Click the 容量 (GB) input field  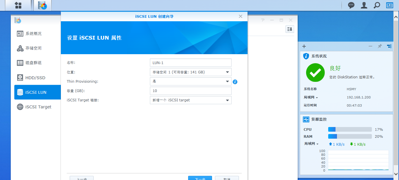click(190, 91)
